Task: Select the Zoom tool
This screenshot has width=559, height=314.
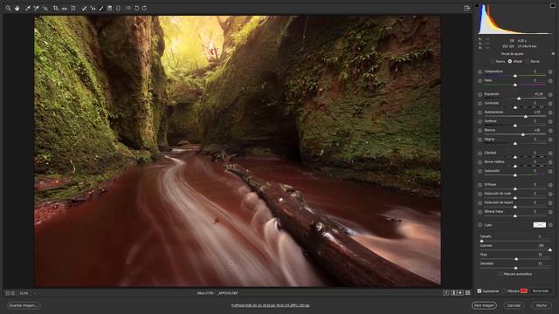Action: tap(8, 8)
